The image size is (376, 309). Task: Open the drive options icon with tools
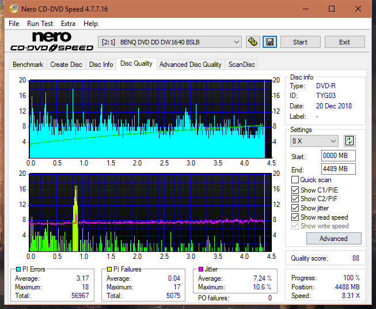pos(253,42)
